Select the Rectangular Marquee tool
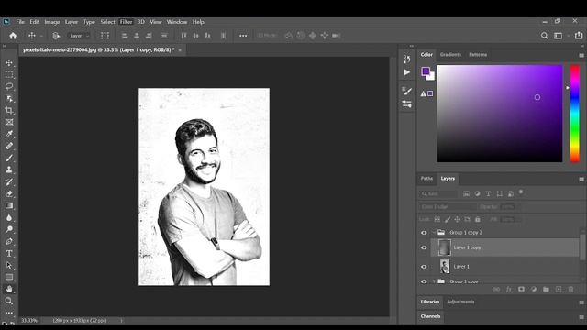Image resolution: width=587 pixels, height=330 pixels. point(9,75)
